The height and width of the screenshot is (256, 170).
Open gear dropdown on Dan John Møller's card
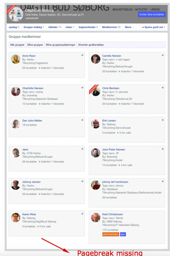(x=82, y=120)
